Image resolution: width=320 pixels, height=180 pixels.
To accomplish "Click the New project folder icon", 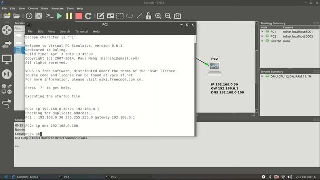I will [7, 16].
